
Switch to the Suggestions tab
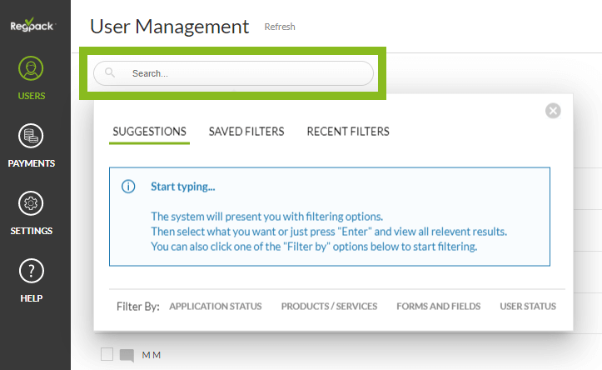coord(149,132)
